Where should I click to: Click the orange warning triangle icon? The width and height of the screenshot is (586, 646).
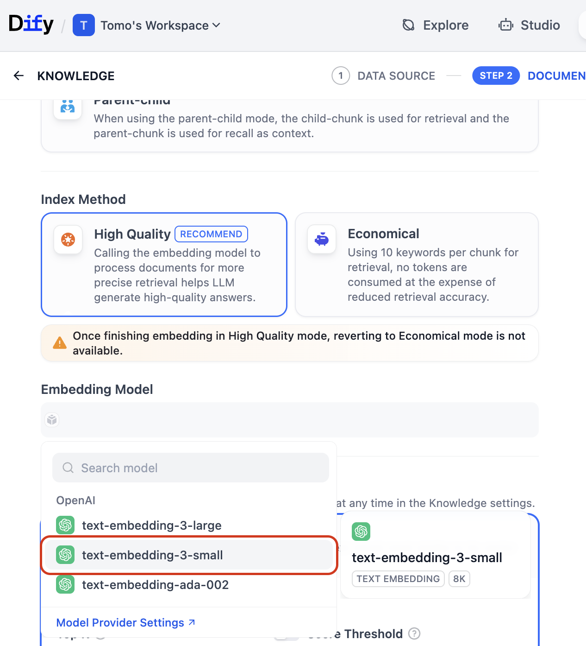(x=60, y=343)
